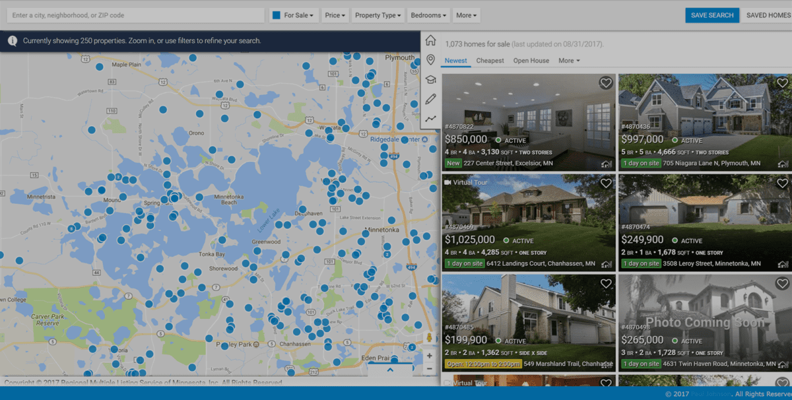Zoom out on the map

click(x=430, y=368)
